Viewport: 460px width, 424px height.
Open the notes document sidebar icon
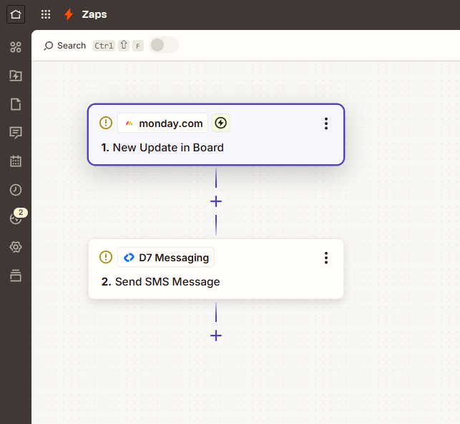16,104
